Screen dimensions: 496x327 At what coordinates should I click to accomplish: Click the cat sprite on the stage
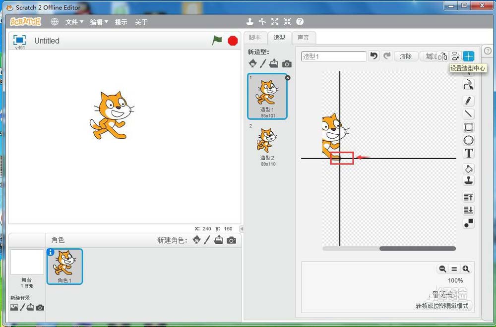[x=111, y=115]
